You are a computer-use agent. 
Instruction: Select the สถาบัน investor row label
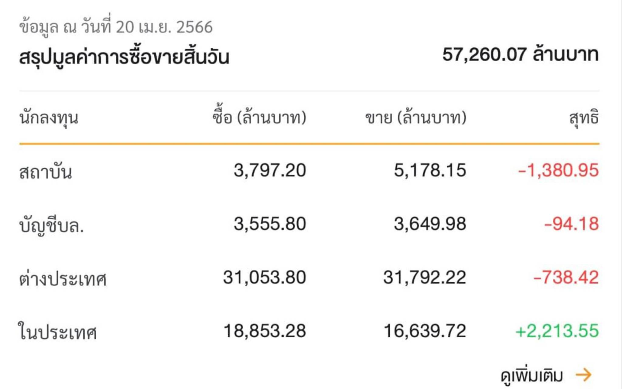click(46, 172)
